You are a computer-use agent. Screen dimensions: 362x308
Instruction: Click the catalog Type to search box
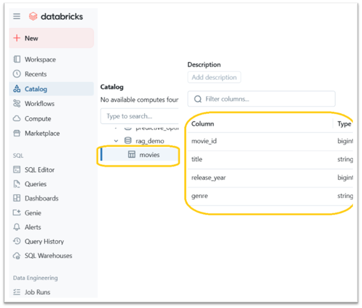[139, 116]
